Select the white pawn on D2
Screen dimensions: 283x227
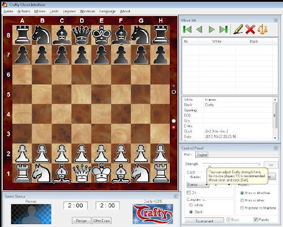[x=82, y=153]
